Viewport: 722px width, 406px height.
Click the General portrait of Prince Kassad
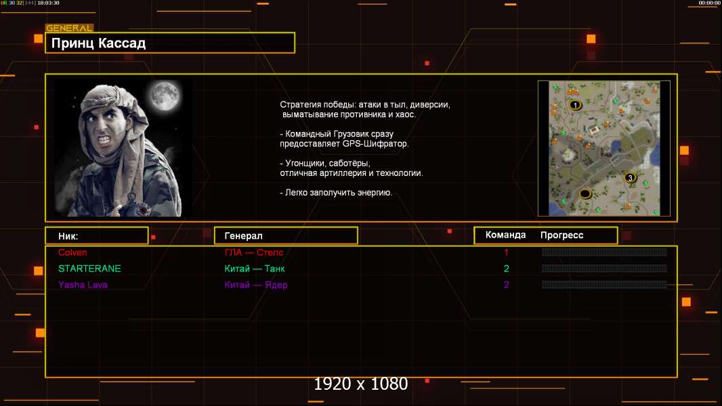[x=123, y=148]
